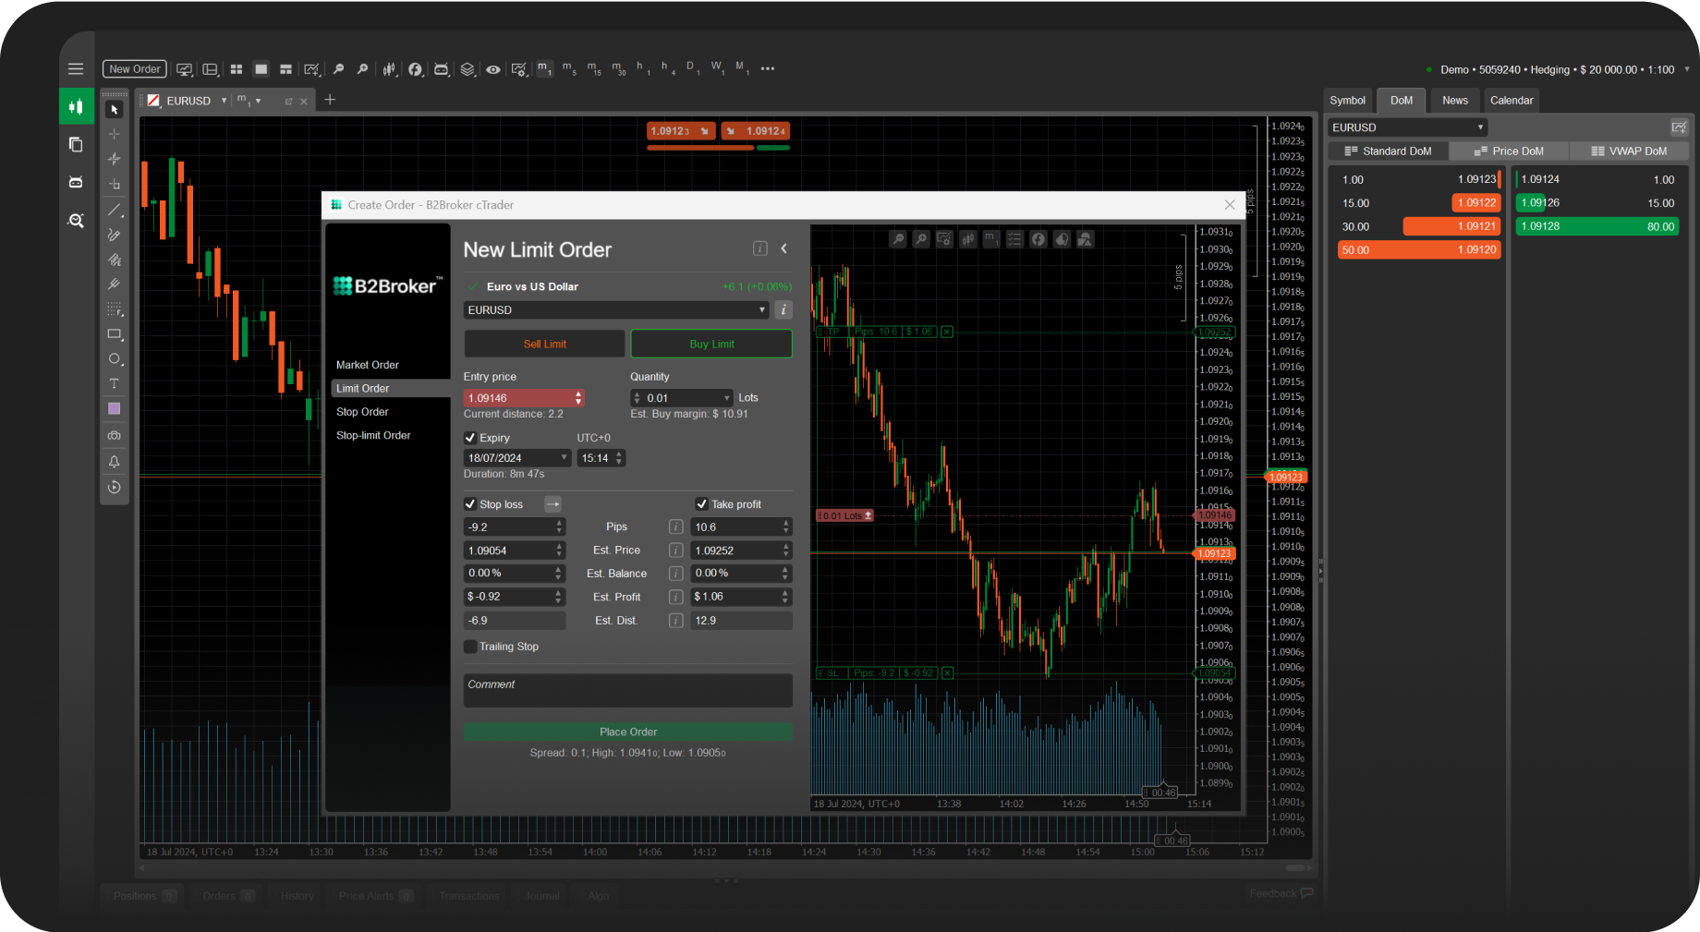The width and height of the screenshot is (1700, 932).
Task: Take a chart snapshot with camera icon
Action: pos(115,435)
